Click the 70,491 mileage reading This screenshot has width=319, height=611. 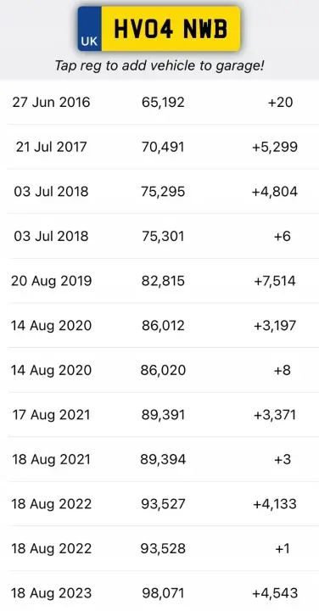pos(163,147)
